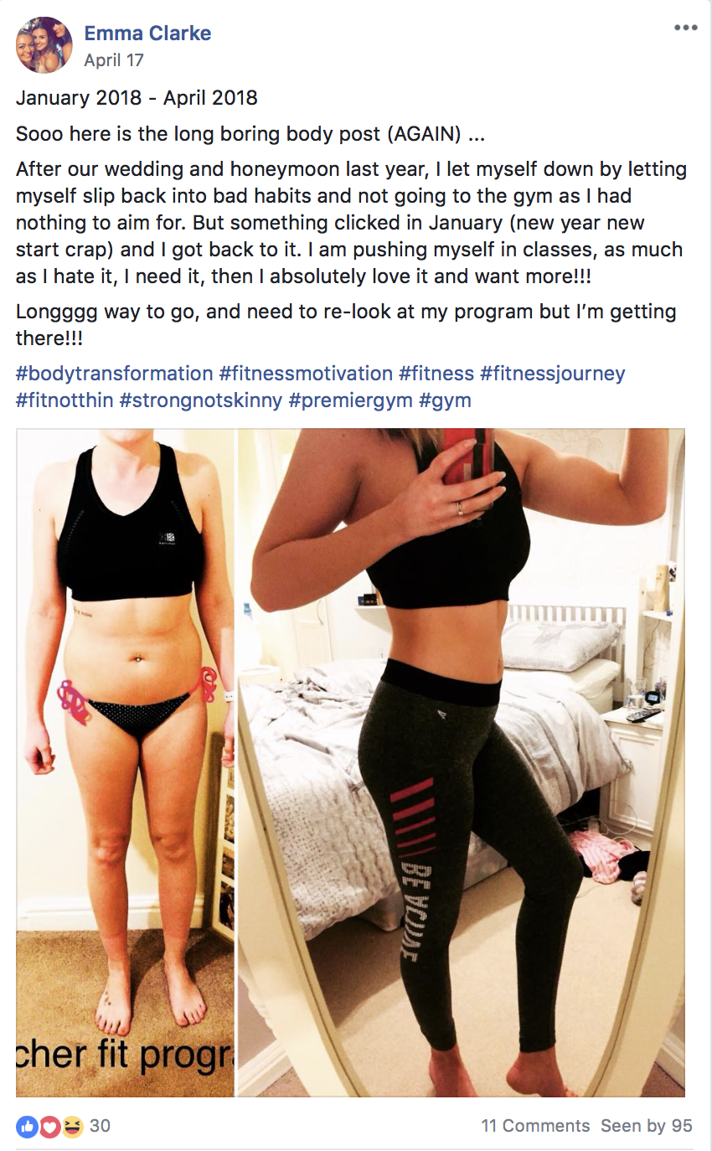Screen dimensions: 712x1151
Task: Open the #fitnessjourney hashtag
Action: point(553,374)
